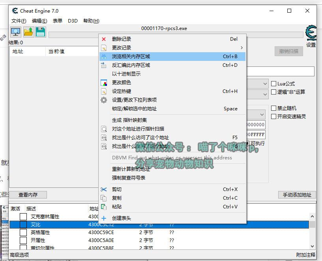Click the open folder toolbar icon

pos(28,32)
